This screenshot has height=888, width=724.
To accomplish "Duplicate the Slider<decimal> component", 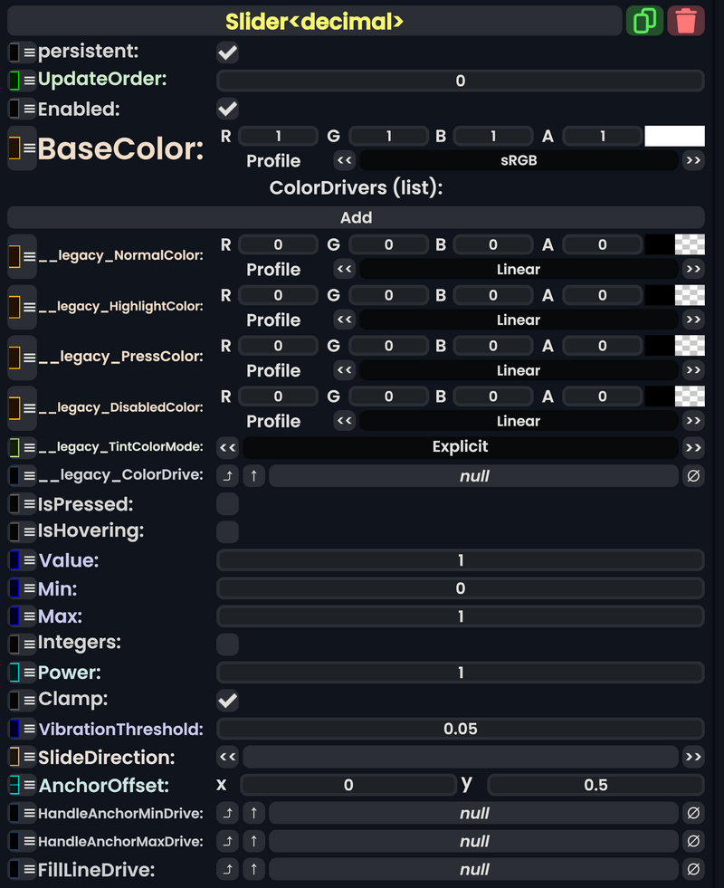I will (645, 20).
